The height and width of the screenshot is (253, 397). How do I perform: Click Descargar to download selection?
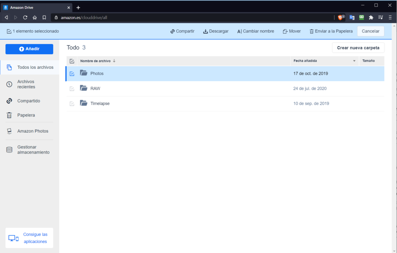click(216, 31)
